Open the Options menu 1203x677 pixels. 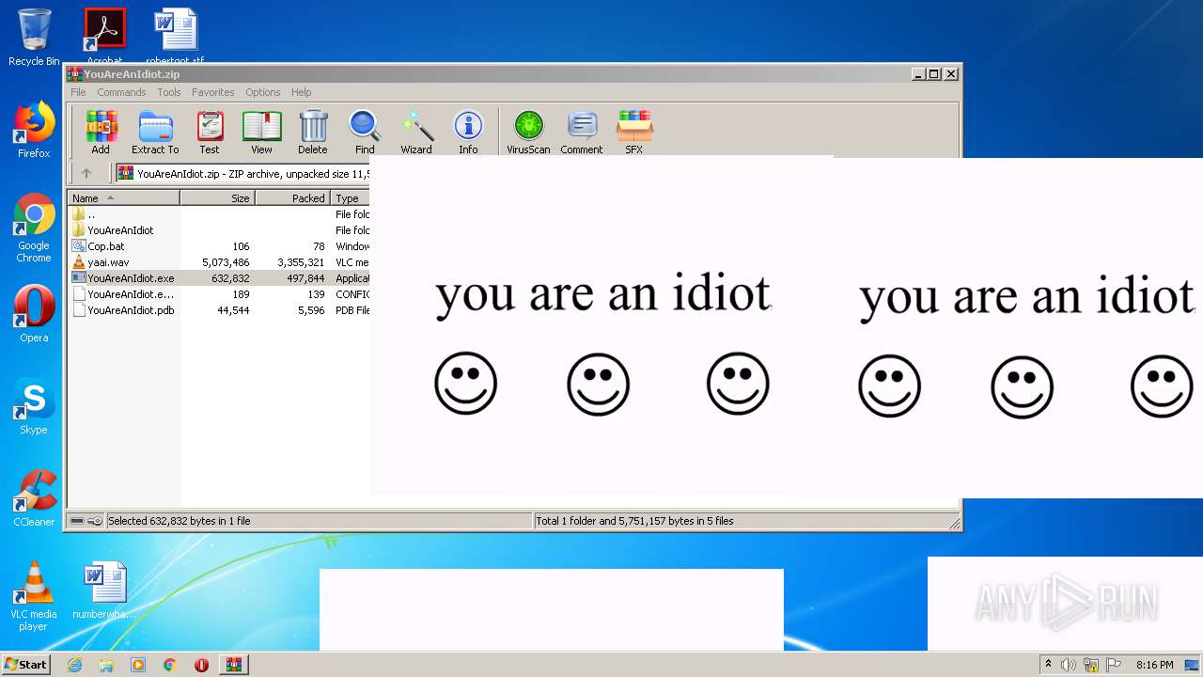[263, 92]
